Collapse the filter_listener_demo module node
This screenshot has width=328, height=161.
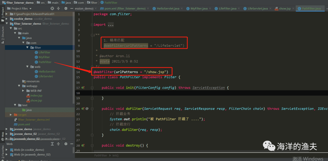tap(7, 24)
